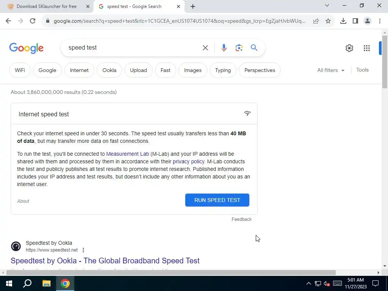Apply the Typing filter chip
The image size is (388, 291).
[x=223, y=70]
